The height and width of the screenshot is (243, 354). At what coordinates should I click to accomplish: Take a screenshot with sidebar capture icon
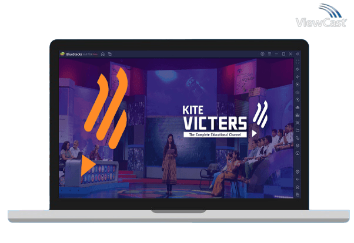298,123
